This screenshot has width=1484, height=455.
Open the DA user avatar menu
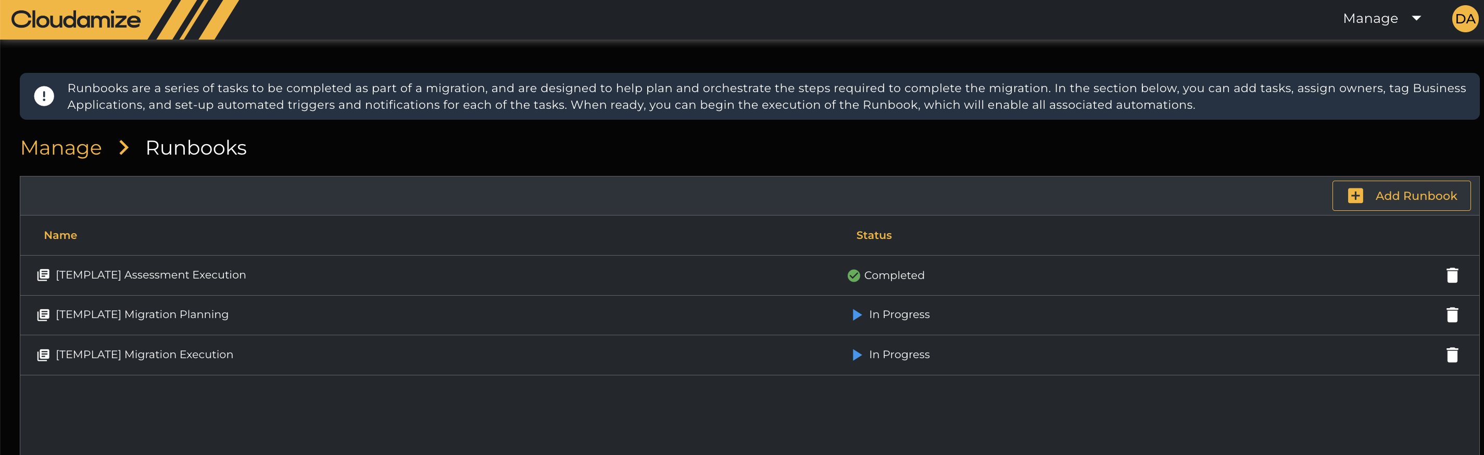[1464, 19]
